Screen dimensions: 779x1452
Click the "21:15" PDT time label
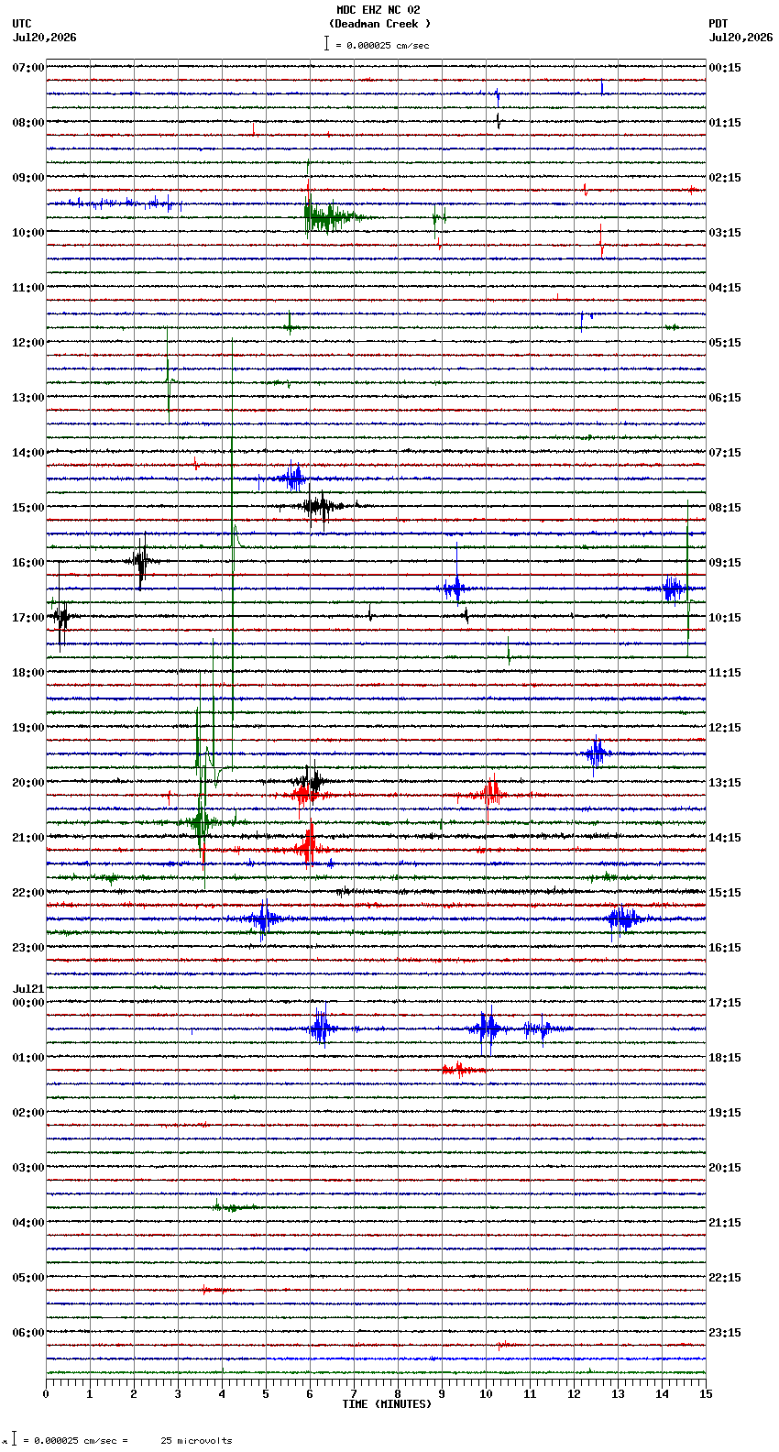pos(725,1223)
